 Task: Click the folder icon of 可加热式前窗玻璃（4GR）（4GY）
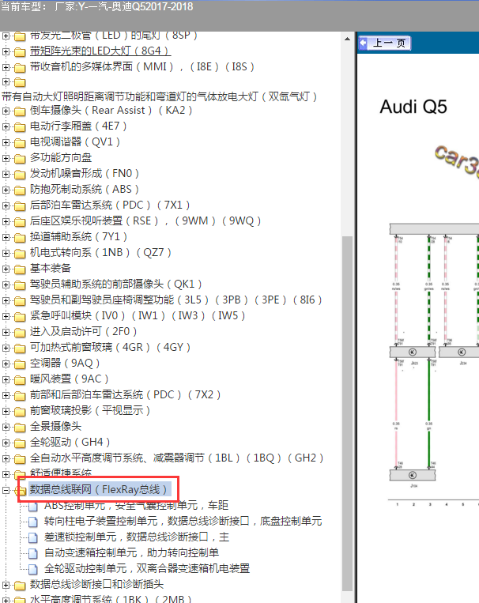pyautogui.click(x=20, y=348)
